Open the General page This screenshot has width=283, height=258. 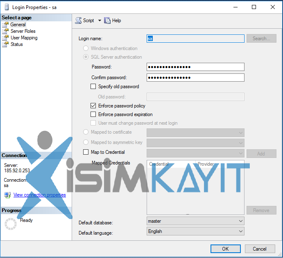(x=18, y=25)
